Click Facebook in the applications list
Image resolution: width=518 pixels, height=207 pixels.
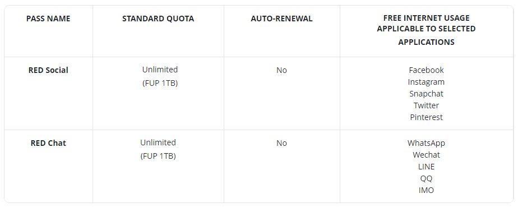(426, 70)
